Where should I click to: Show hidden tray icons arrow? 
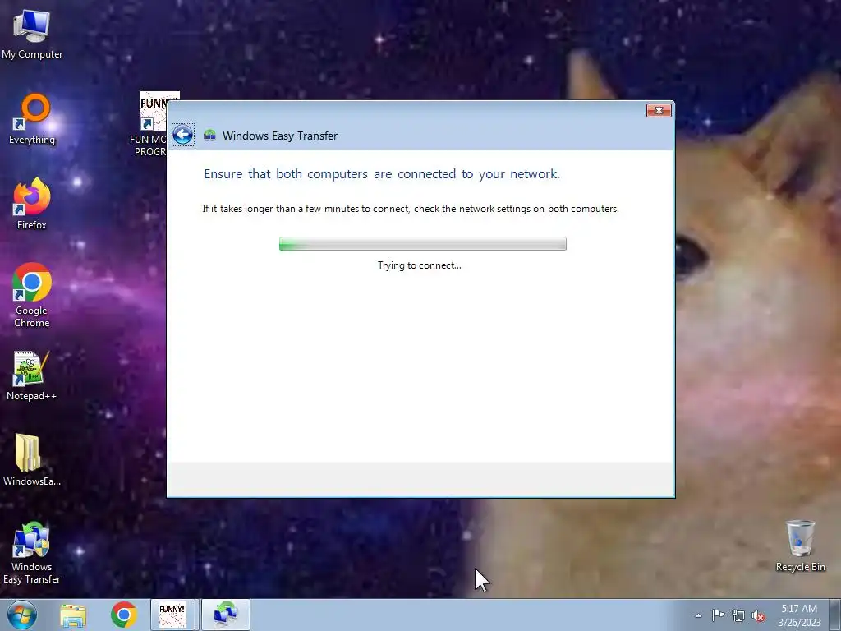tap(698, 615)
